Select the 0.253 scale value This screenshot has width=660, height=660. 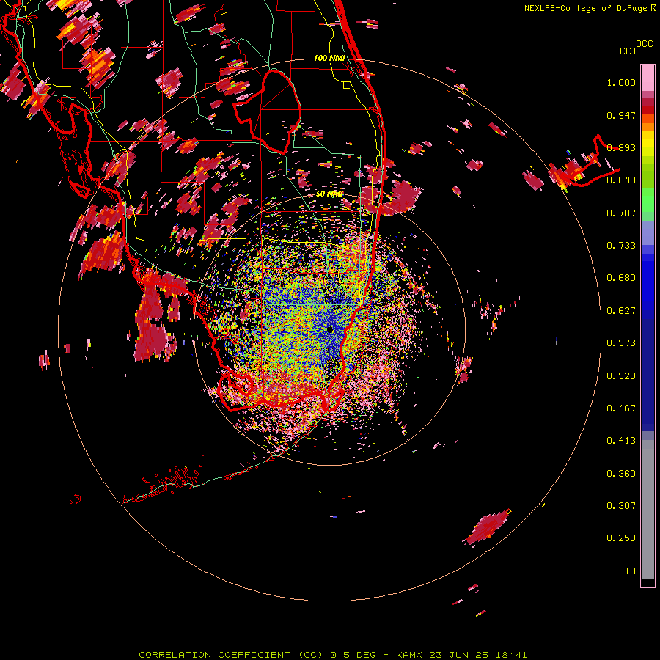coord(621,538)
